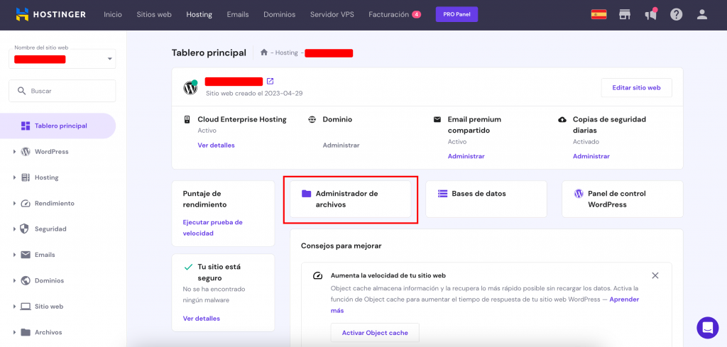
Task: Go to Dominios in top navigation
Action: coord(279,14)
